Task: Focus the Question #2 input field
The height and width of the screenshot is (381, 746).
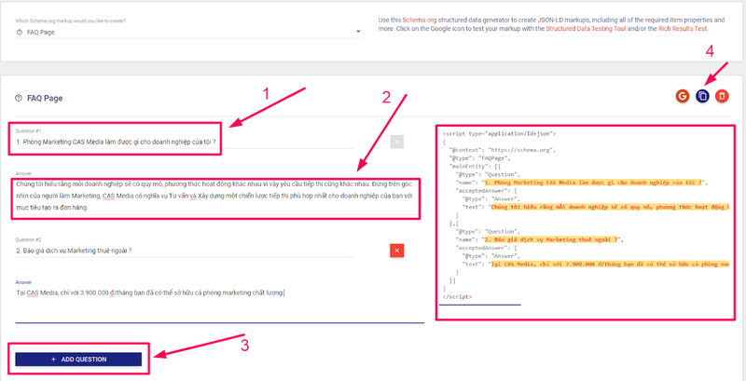Action: [x=185, y=251]
